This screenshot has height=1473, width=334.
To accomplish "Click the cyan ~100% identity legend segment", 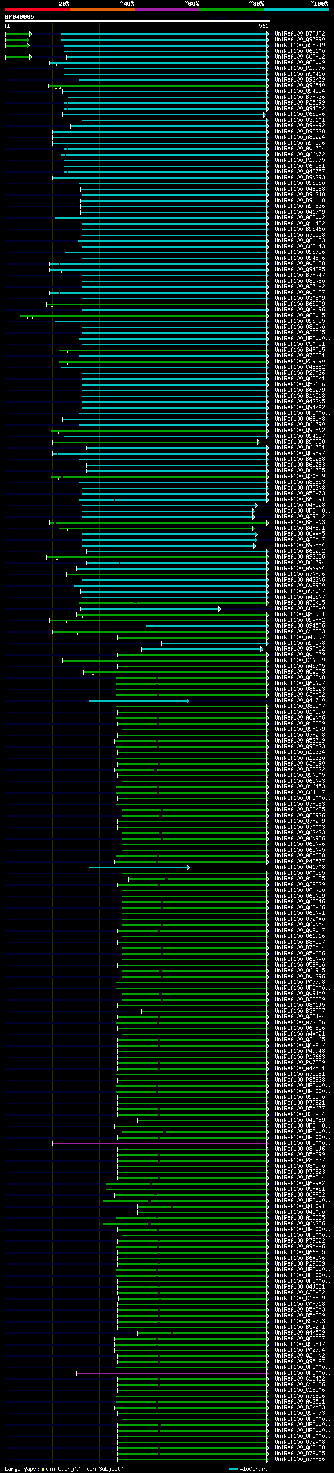I will 296,9.
